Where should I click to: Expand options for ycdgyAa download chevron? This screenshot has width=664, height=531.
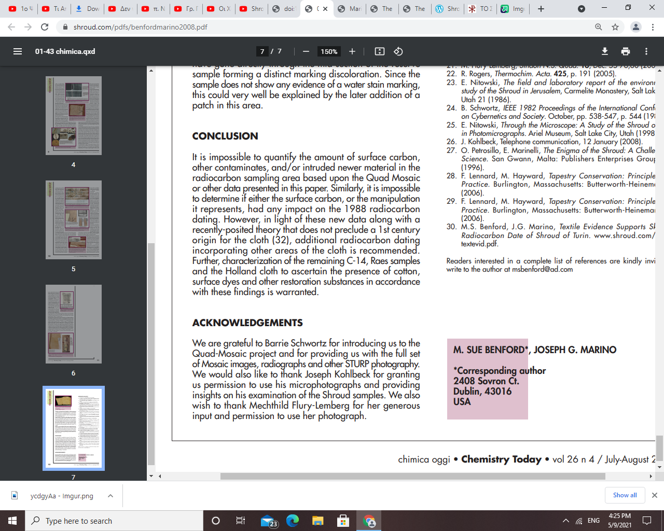point(110,496)
